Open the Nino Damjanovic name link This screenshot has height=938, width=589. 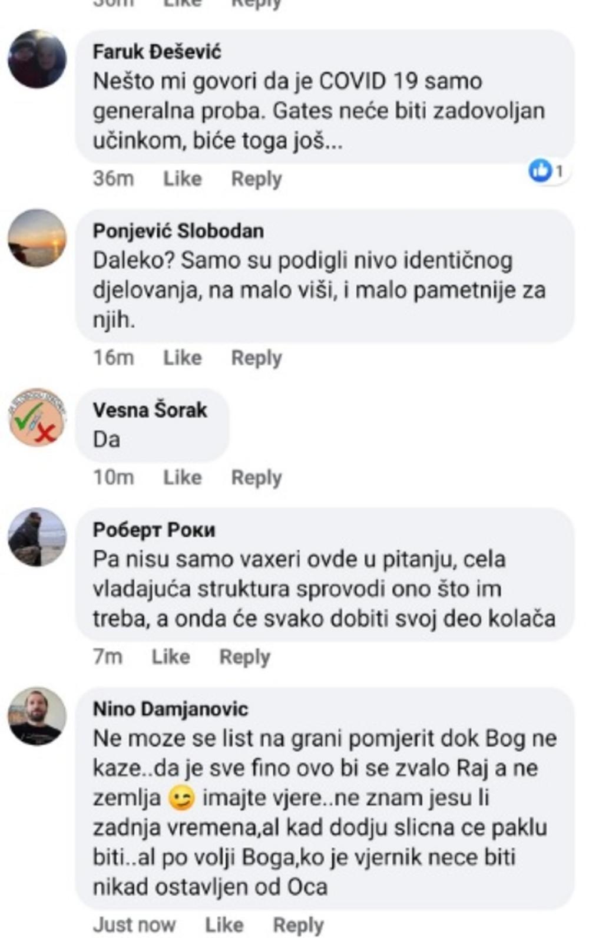tap(170, 708)
